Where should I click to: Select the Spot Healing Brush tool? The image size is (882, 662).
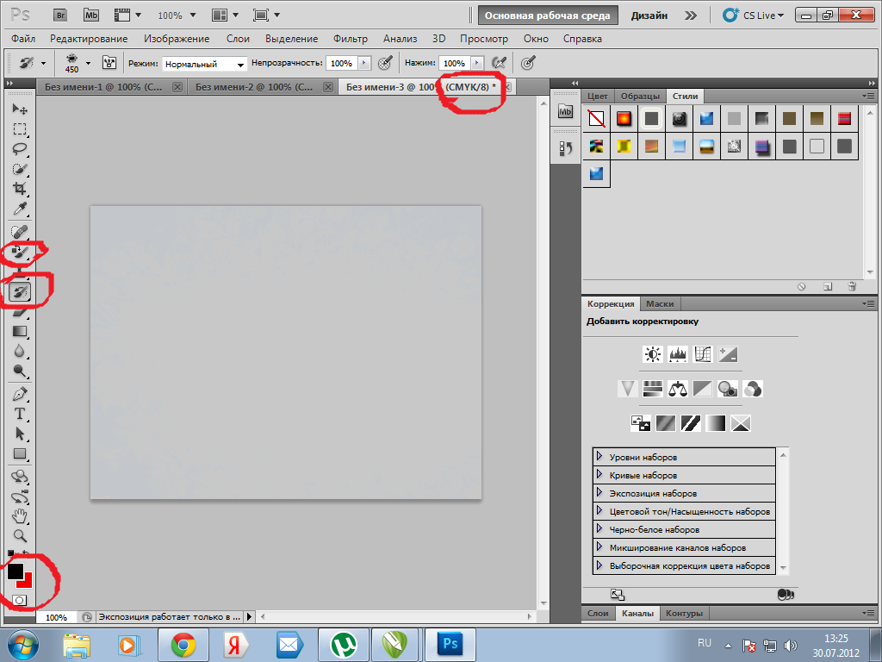(x=20, y=232)
